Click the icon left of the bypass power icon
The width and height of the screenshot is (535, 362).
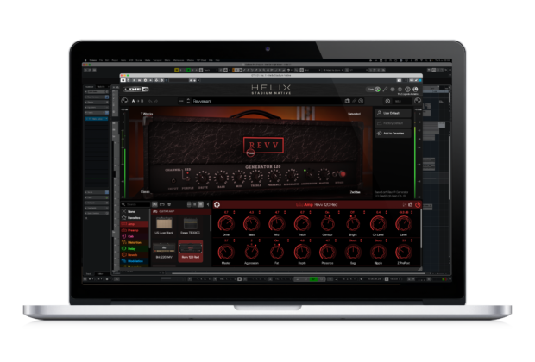(x=411, y=204)
